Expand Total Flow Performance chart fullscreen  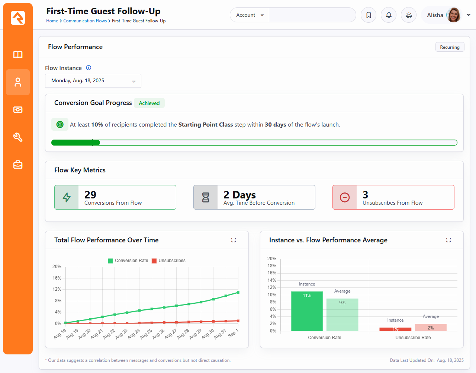coord(234,240)
